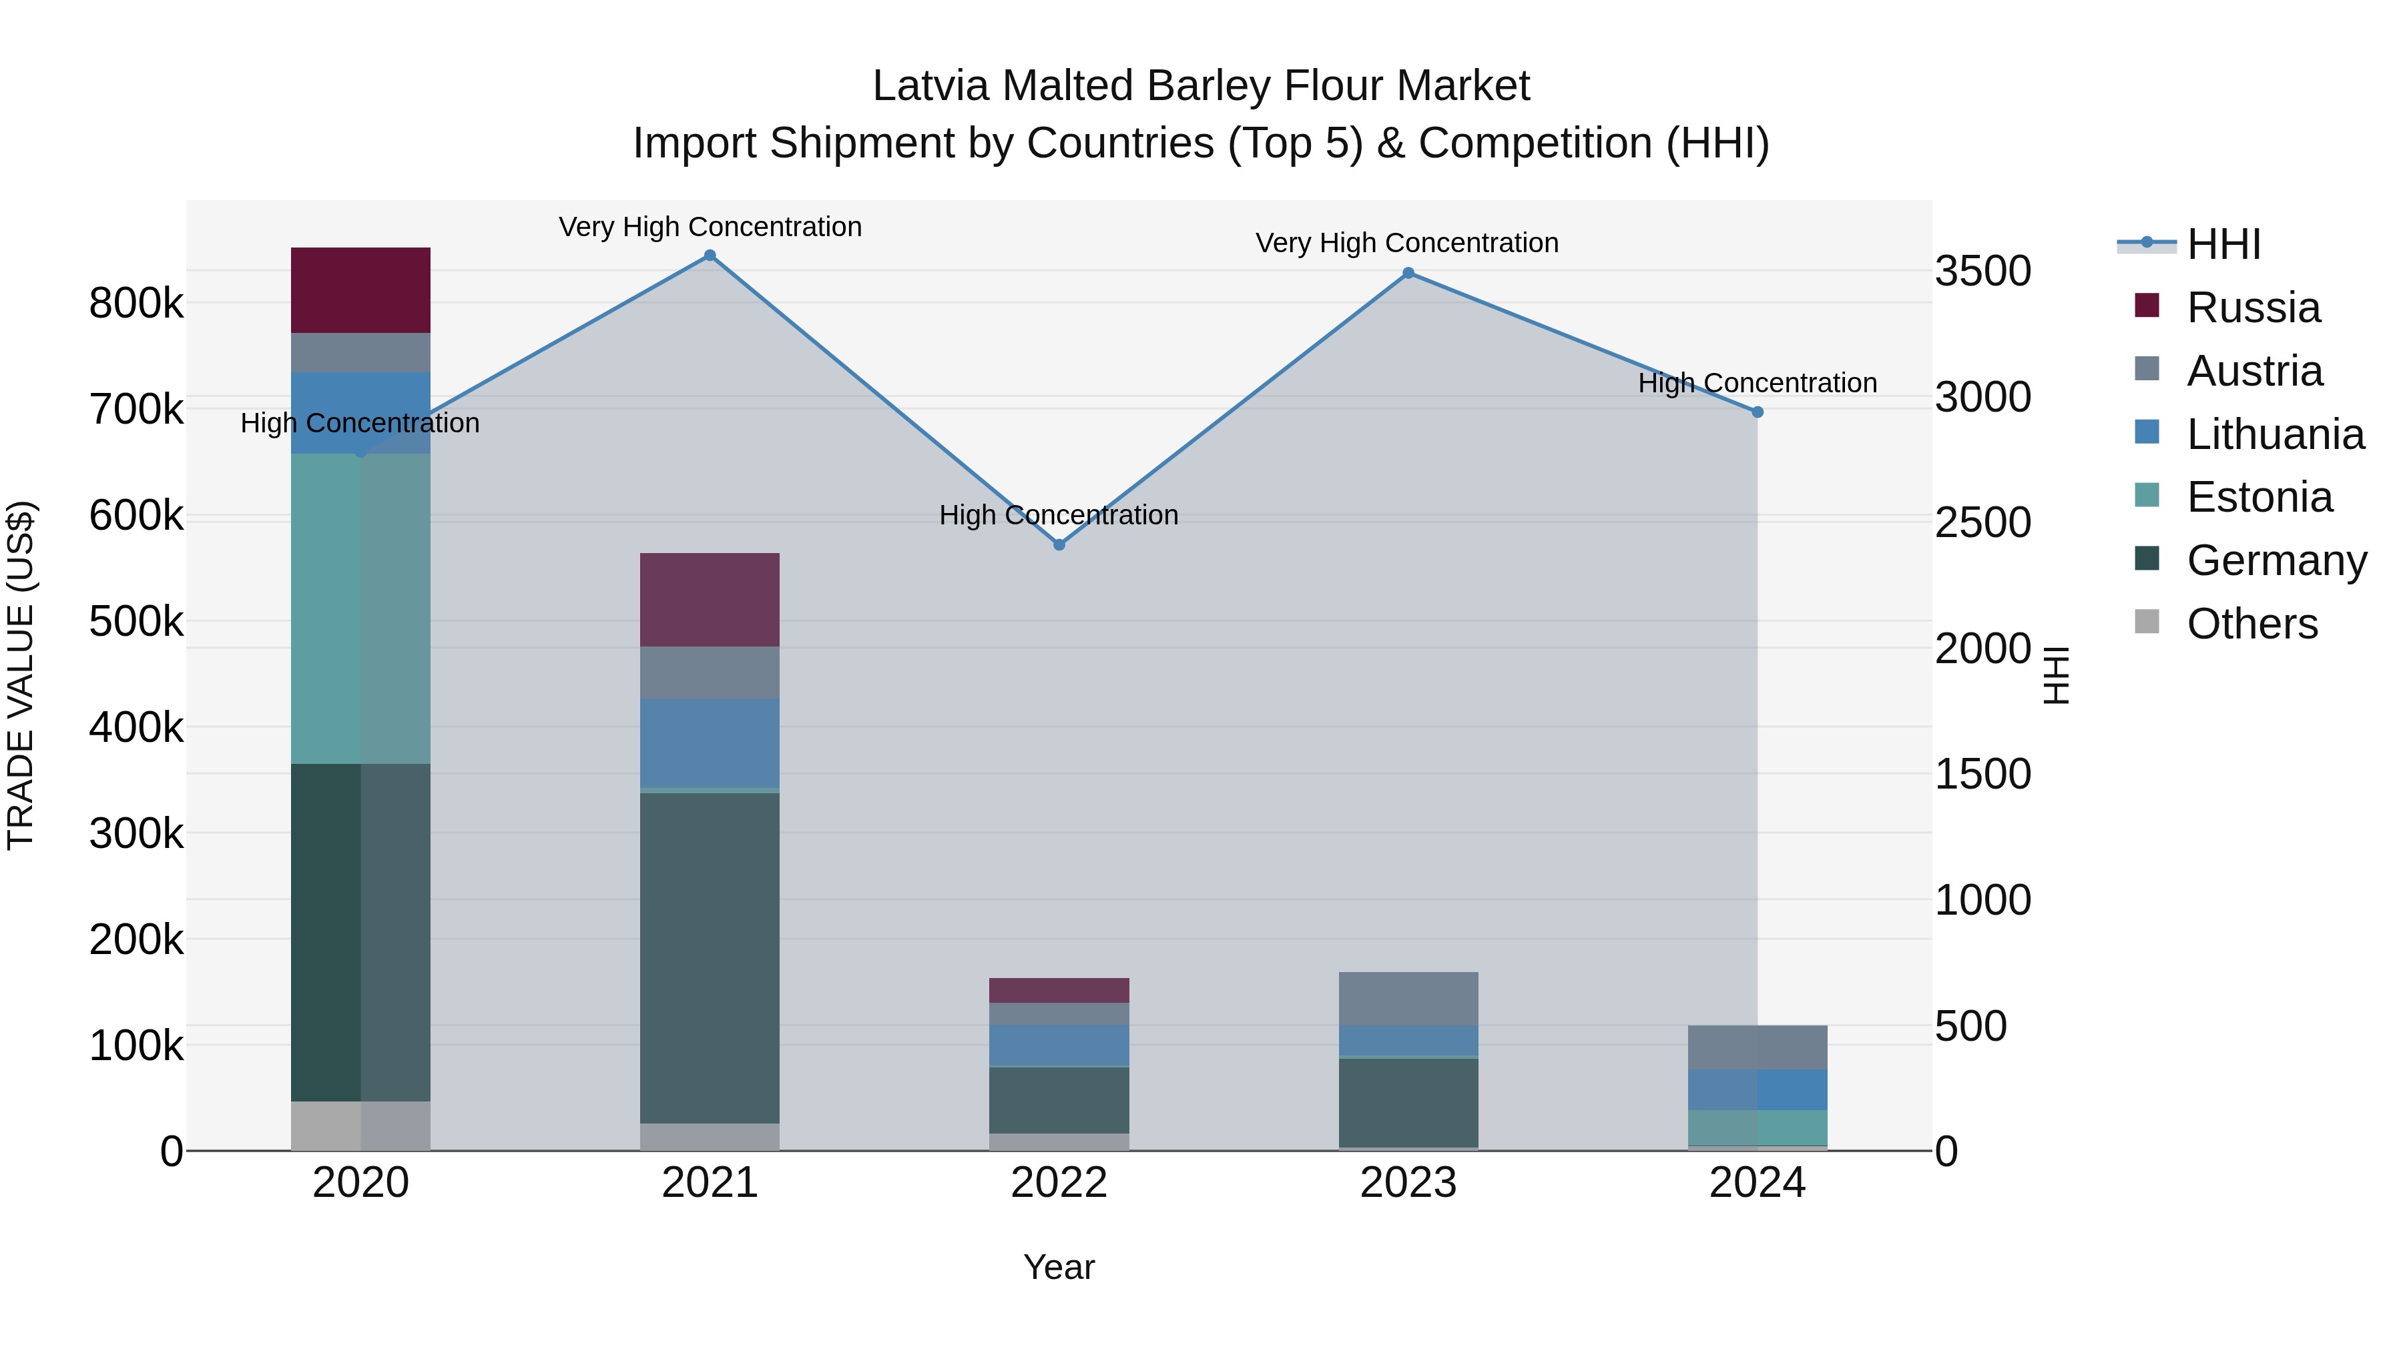Click the 'Very High Concentration' annotation above 2023
The image size is (2403, 1351).
1406,242
